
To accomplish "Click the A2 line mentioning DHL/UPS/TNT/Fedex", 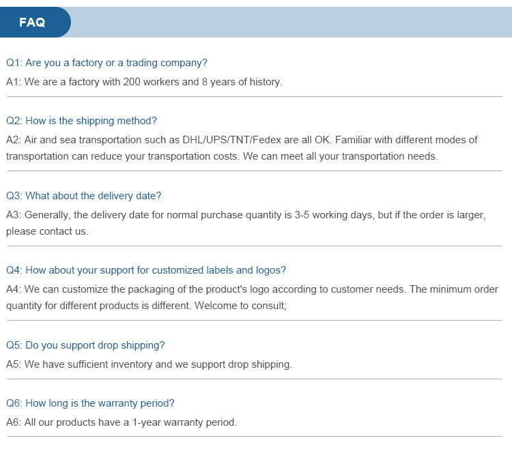I will coord(242,140).
